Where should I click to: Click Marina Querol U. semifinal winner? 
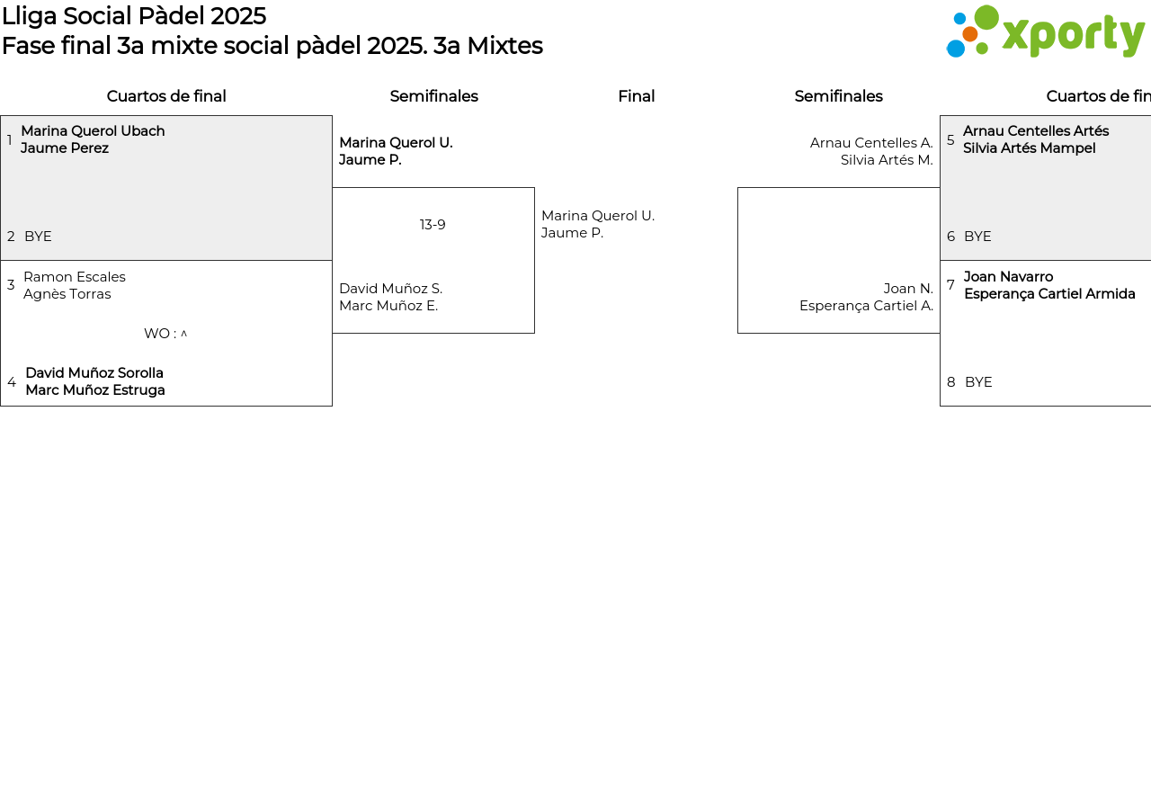click(396, 151)
